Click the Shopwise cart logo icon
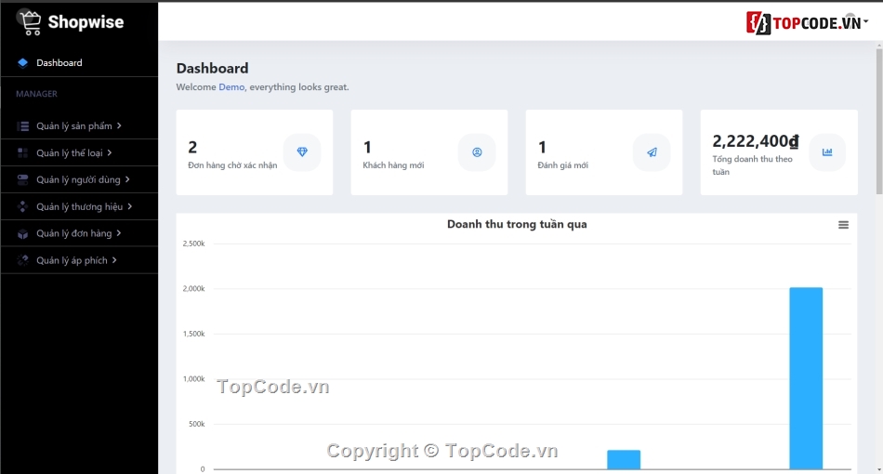The image size is (883, 474). 30,22
